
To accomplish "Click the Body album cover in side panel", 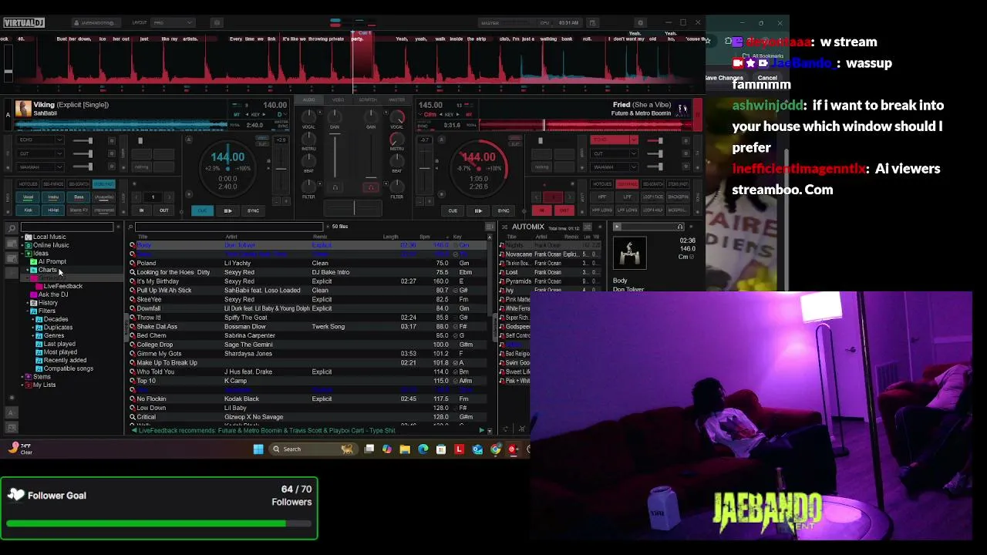I will (630, 253).
